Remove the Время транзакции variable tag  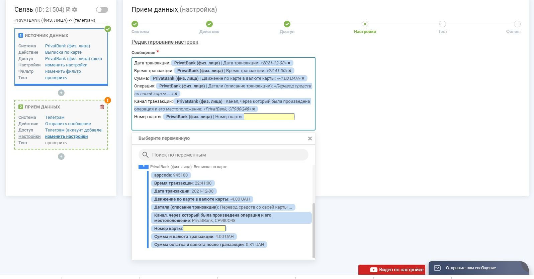click(290, 71)
